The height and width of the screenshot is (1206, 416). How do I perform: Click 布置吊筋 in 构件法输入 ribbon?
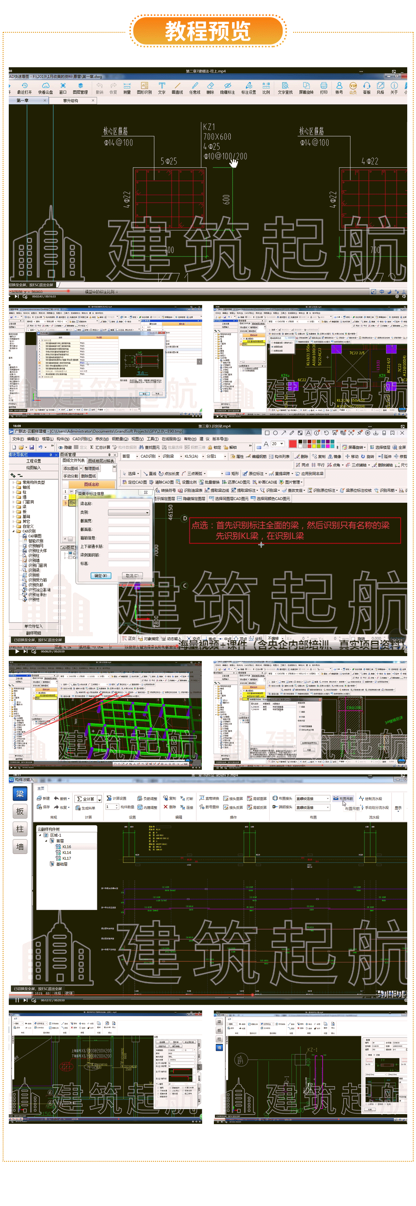coord(343,798)
